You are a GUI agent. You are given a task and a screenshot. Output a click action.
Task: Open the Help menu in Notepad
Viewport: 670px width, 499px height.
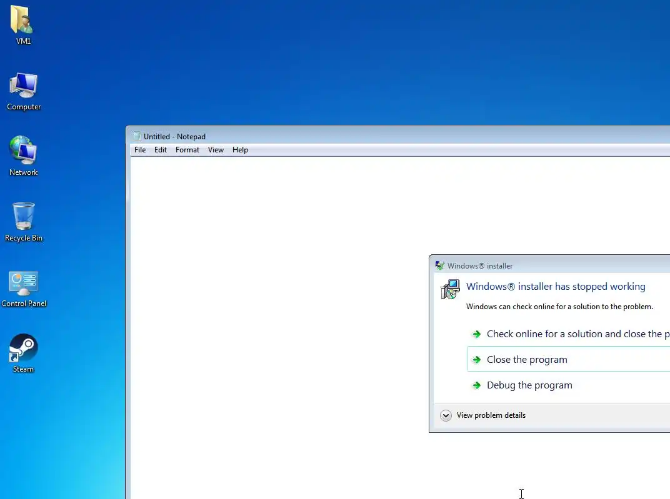point(240,150)
